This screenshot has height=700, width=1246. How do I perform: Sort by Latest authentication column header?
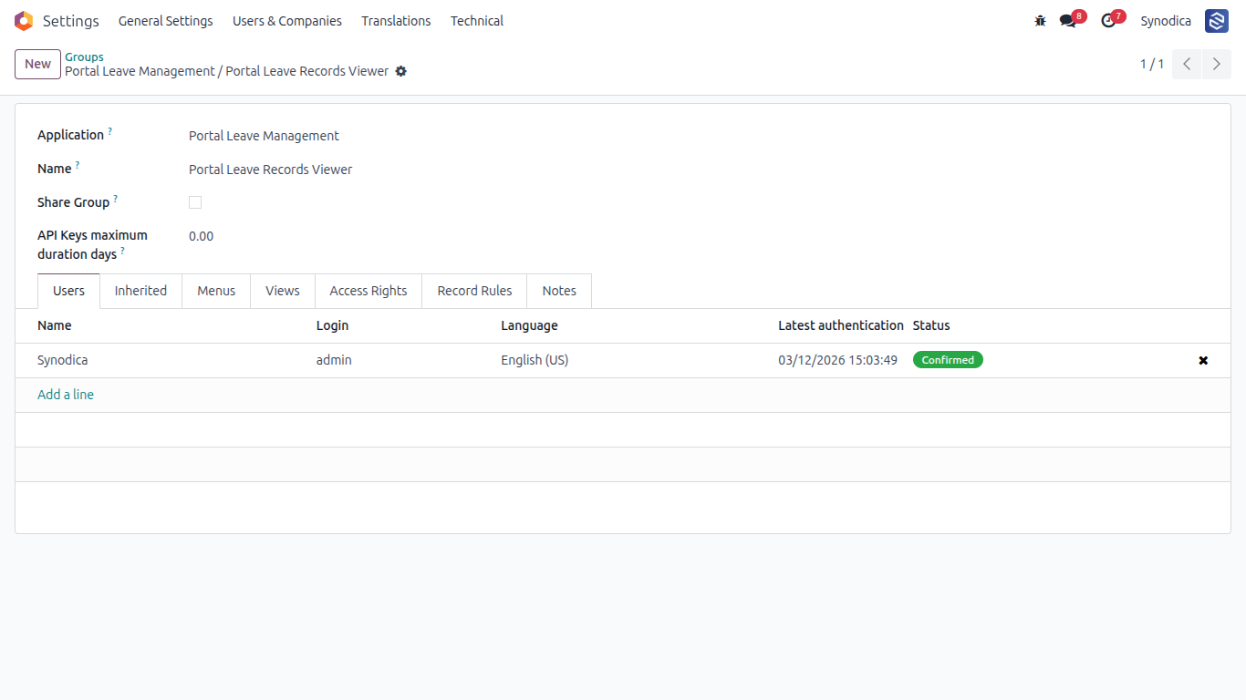pos(841,325)
